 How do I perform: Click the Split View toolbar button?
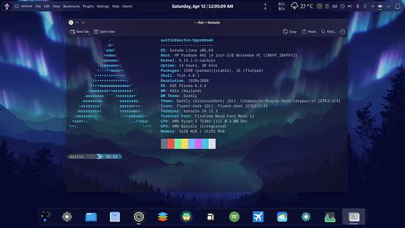104,32
